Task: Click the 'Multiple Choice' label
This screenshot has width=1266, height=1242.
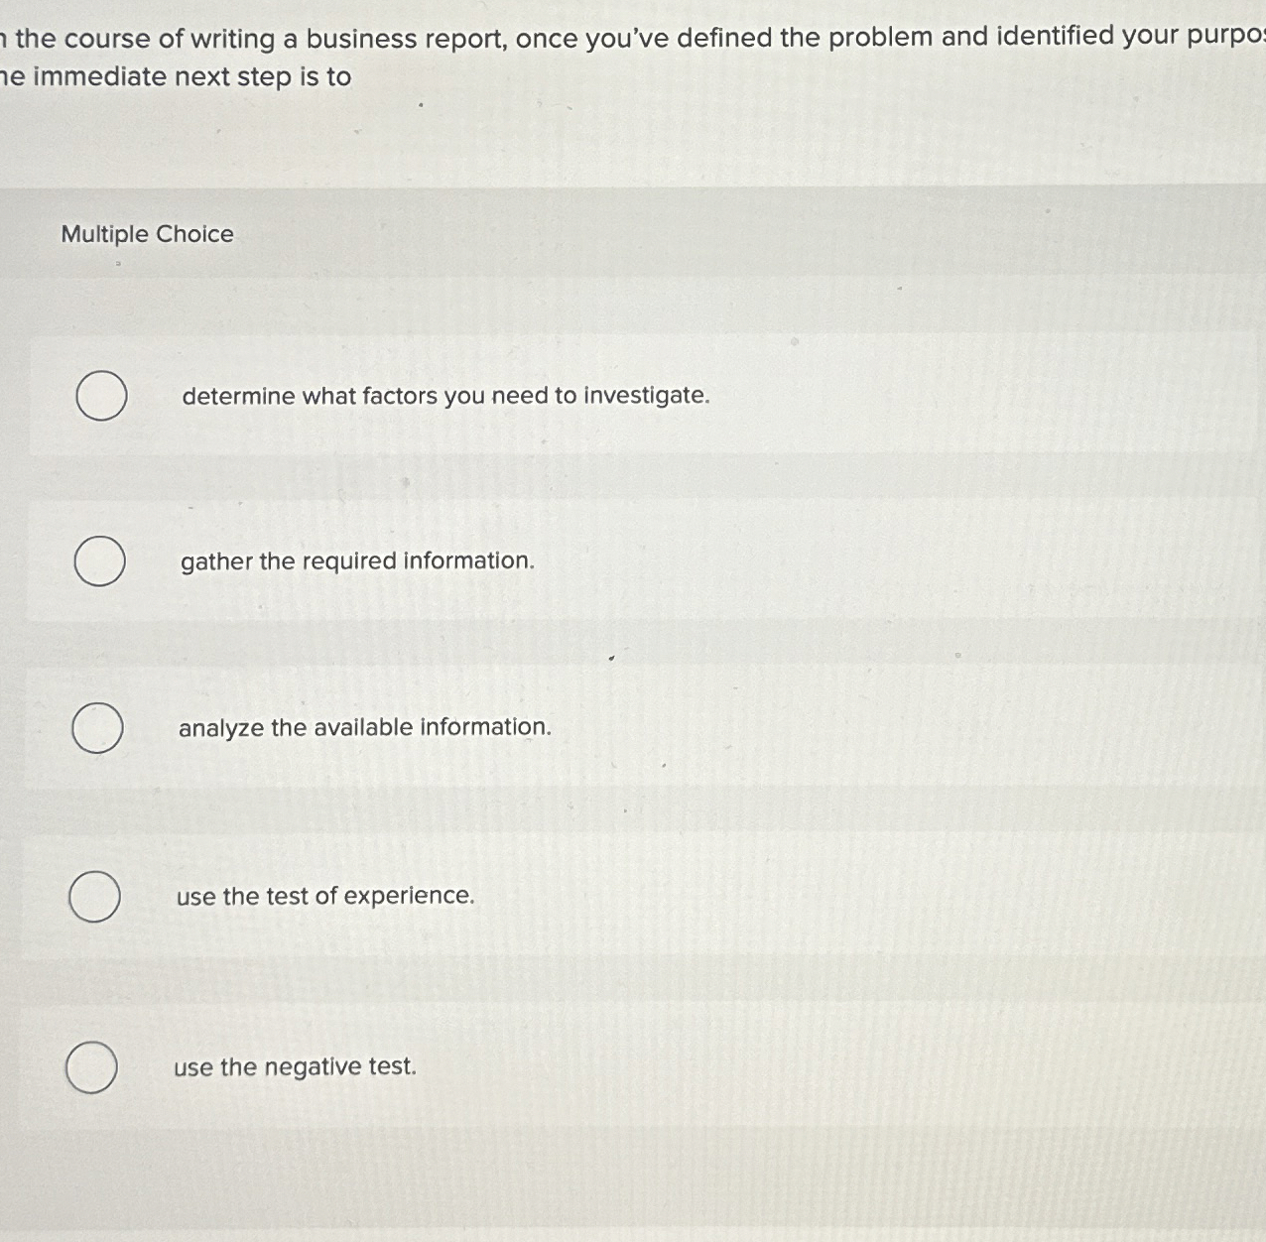Action: point(145,234)
